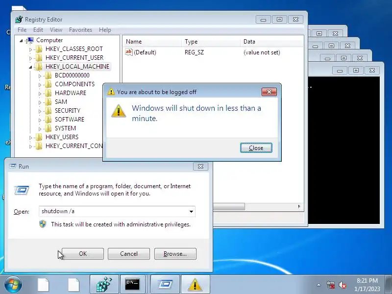Expand the SYSTEM key arrow

[40, 128]
